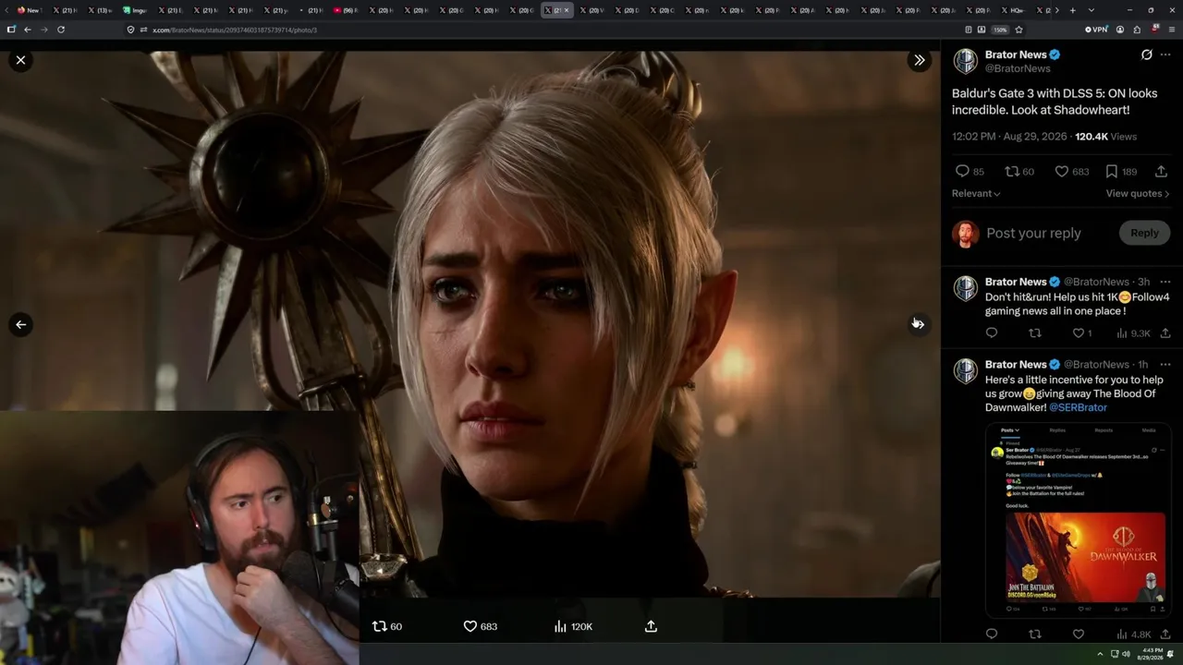Open more options on the 1h reply

[x=1165, y=364]
